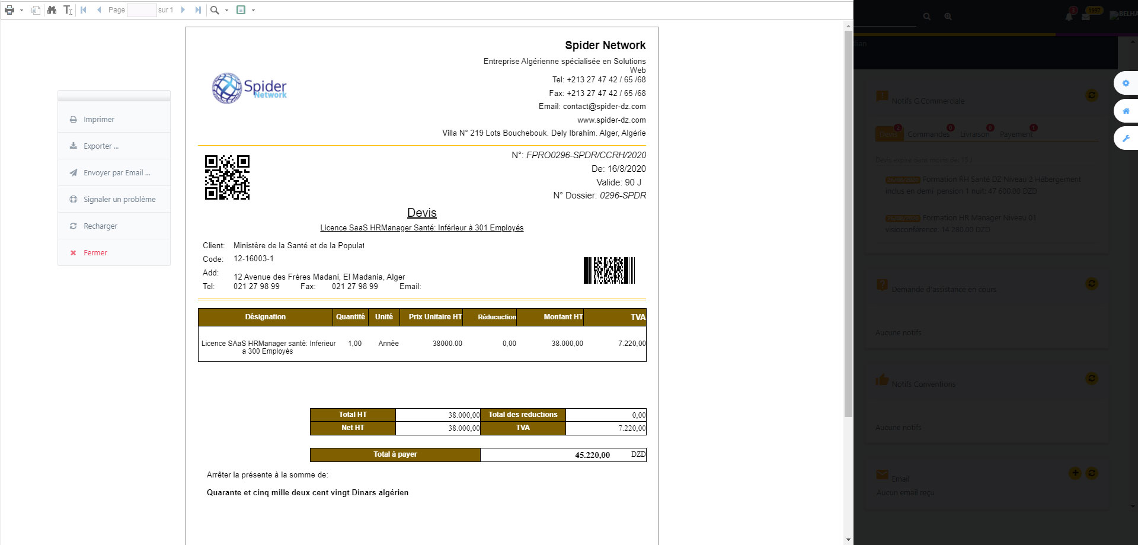Open the zoom level dropdown arrow
1138x545 pixels.
point(226,10)
